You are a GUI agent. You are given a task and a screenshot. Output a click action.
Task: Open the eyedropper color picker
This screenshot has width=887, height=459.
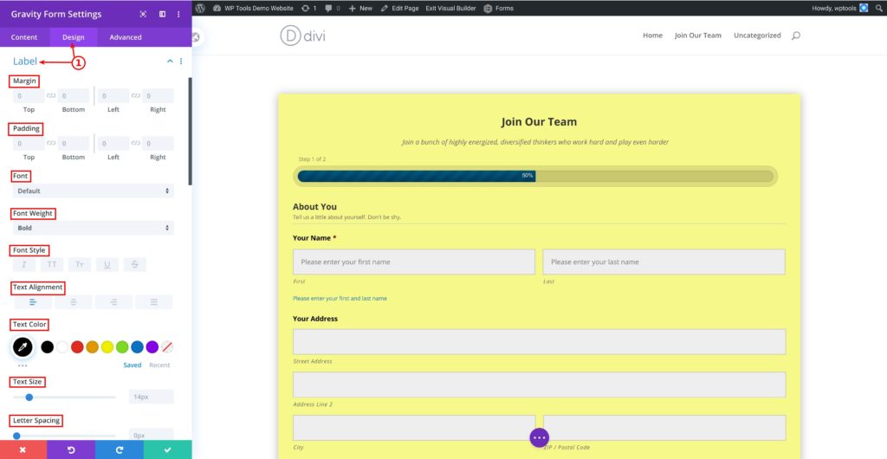tap(23, 347)
